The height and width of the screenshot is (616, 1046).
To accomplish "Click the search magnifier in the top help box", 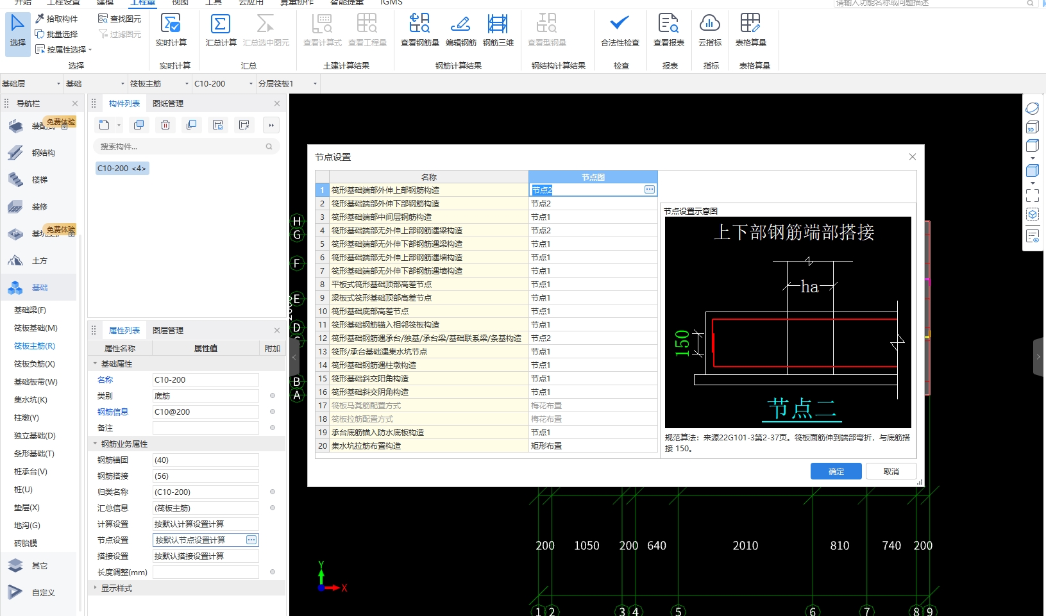I will click(1030, 3).
